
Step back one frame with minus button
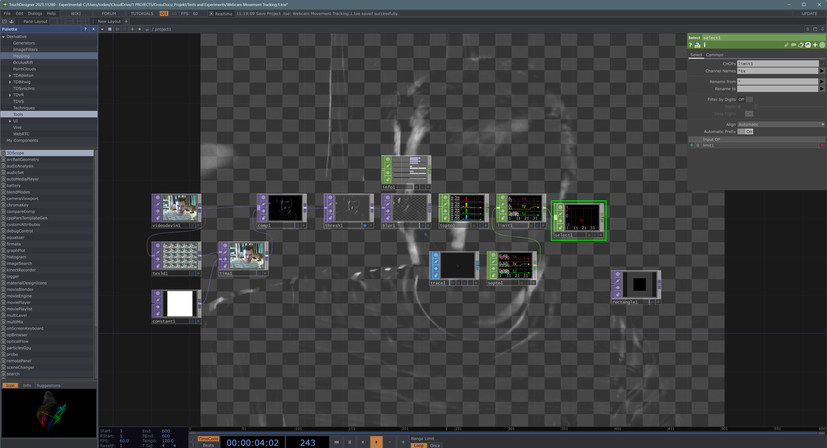pos(390,442)
